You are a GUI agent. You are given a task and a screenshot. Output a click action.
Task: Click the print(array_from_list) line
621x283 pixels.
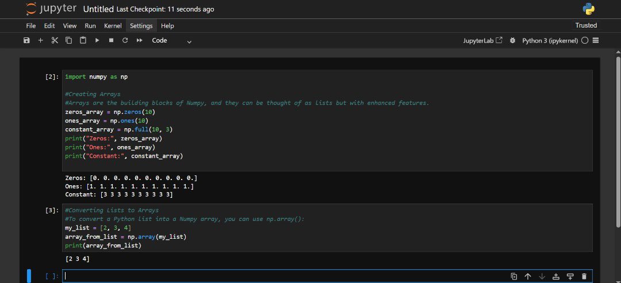103,246
